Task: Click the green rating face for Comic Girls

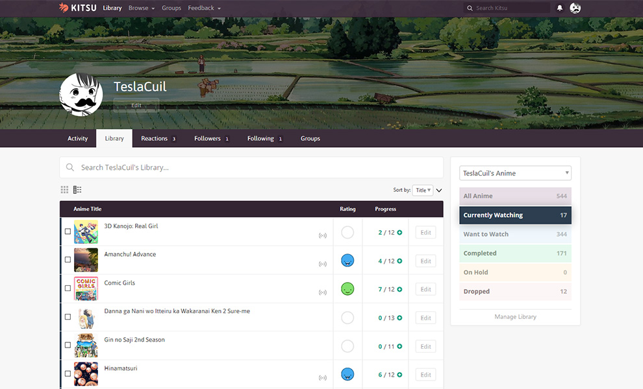Action: (x=347, y=289)
